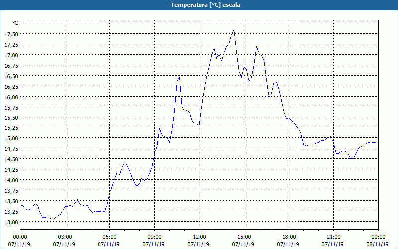This screenshot has height=249, width=398.
Task: Click the 16,00 temperature axis label
Action: tap(11, 97)
